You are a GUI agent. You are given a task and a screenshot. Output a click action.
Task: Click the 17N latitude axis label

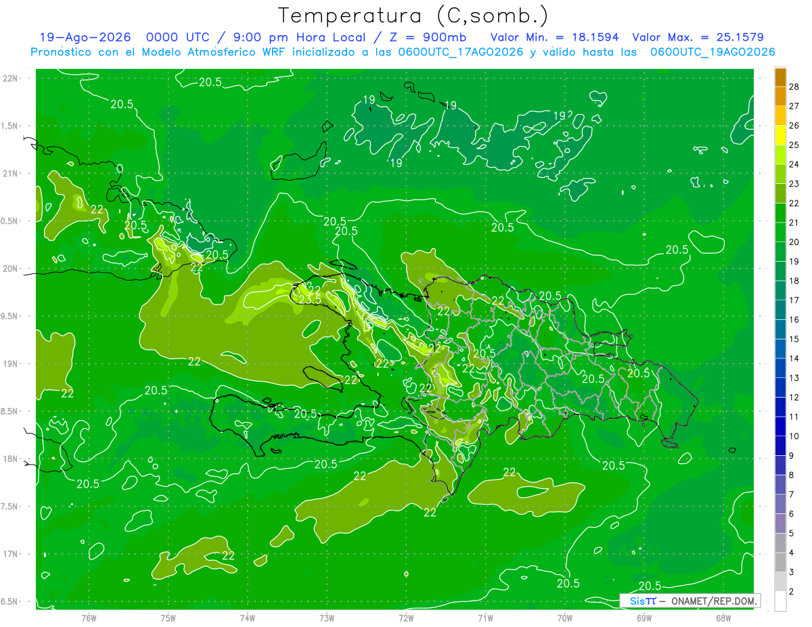(12, 554)
